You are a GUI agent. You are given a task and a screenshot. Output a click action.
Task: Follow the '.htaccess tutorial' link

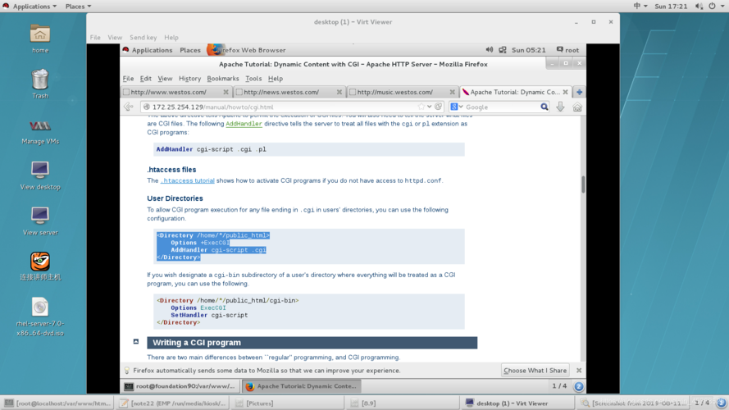188,180
